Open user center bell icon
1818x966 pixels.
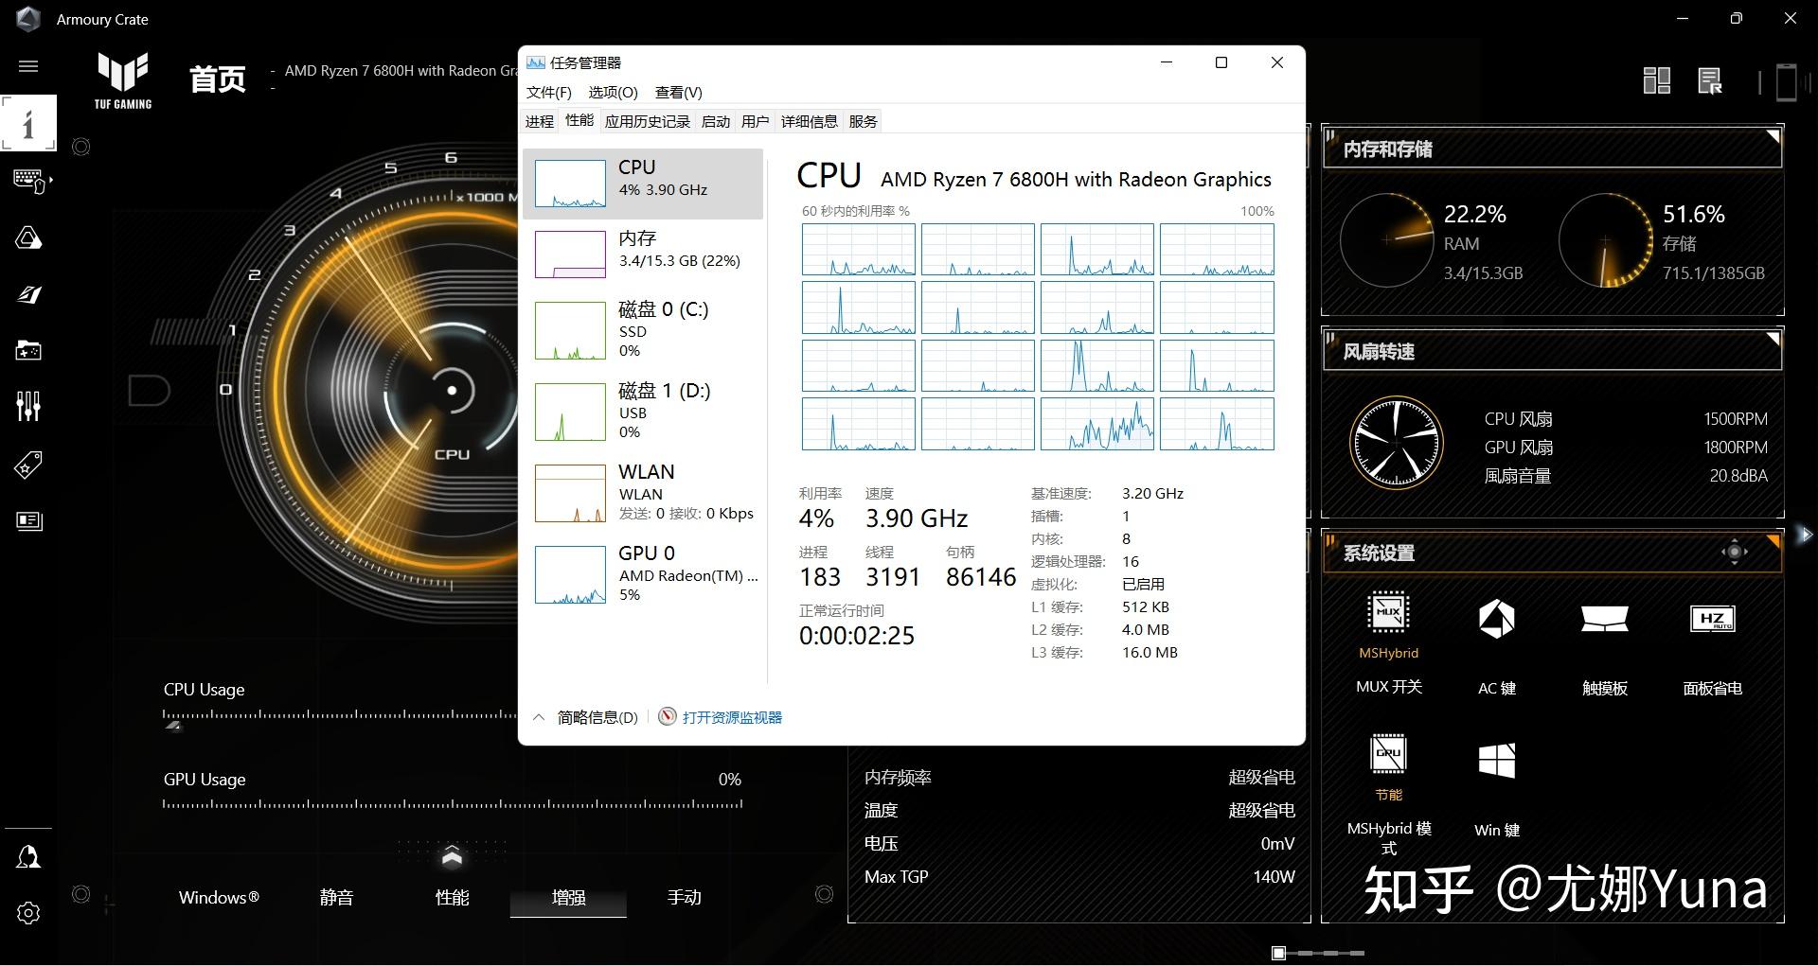tap(28, 857)
